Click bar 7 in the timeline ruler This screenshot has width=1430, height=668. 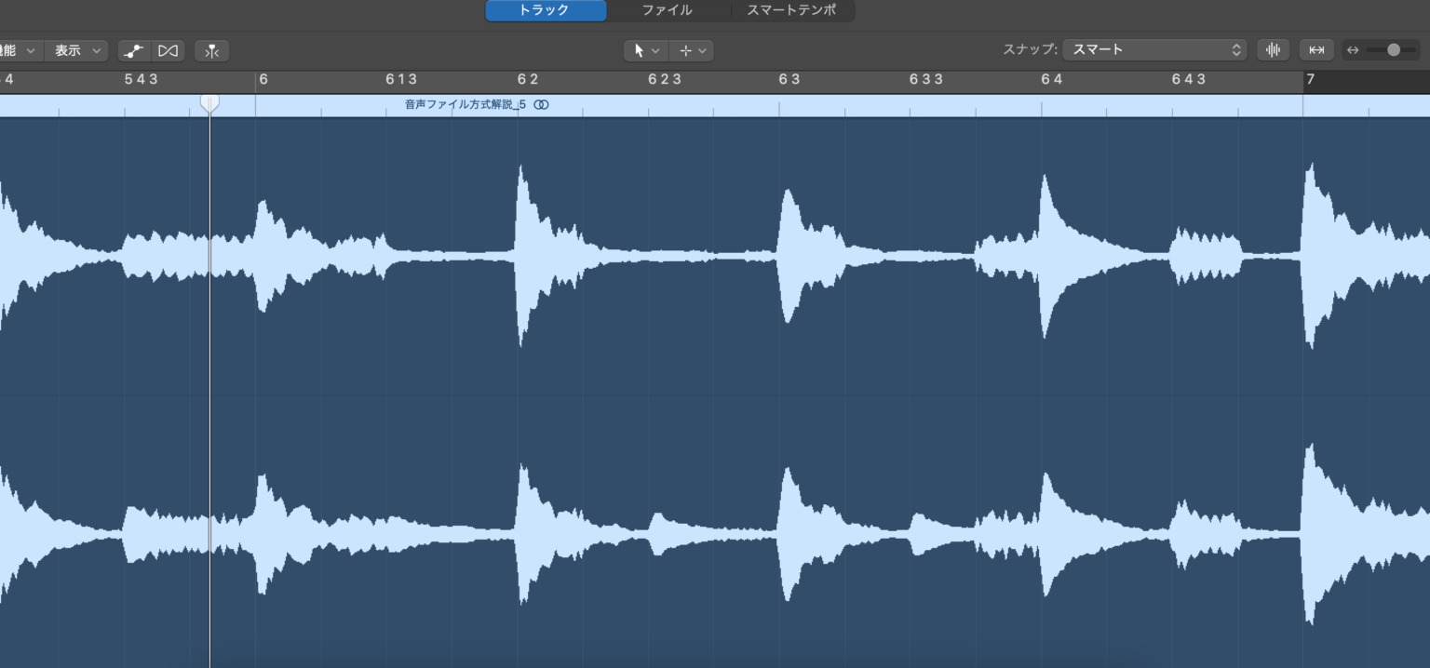(x=1310, y=80)
